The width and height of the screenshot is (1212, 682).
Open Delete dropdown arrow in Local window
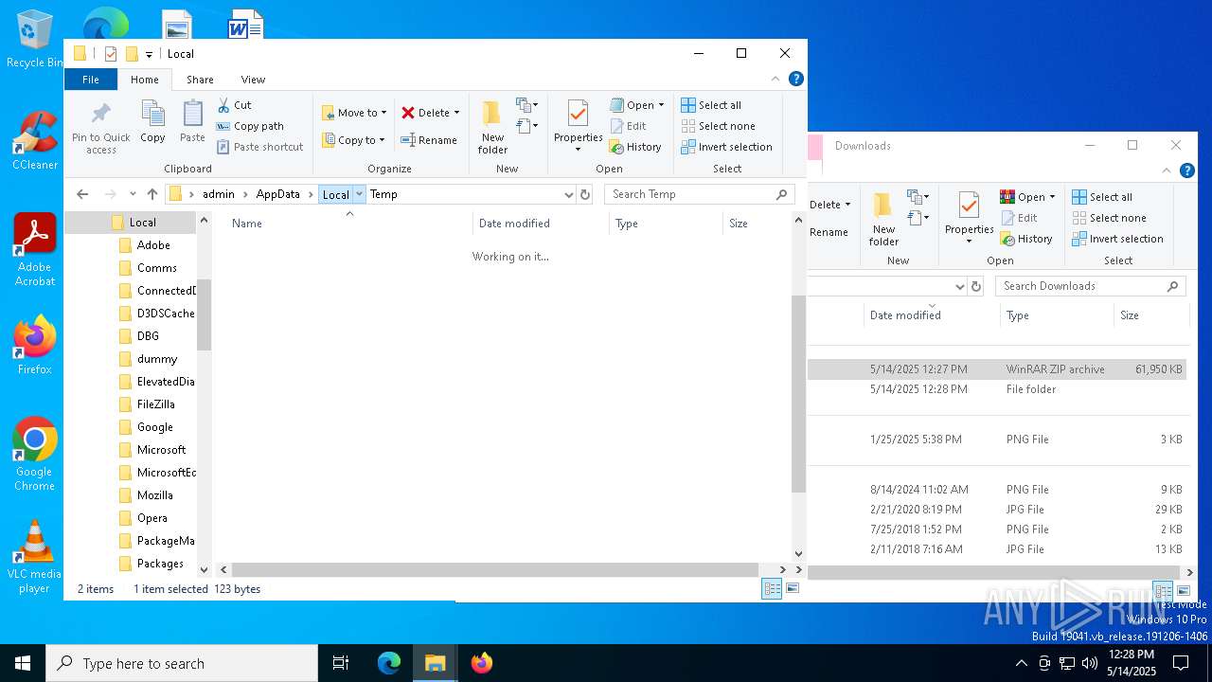point(456,113)
